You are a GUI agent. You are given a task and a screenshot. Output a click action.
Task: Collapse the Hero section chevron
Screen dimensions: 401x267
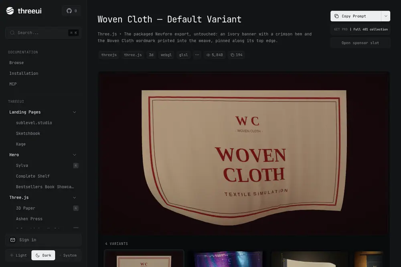click(x=75, y=155)
